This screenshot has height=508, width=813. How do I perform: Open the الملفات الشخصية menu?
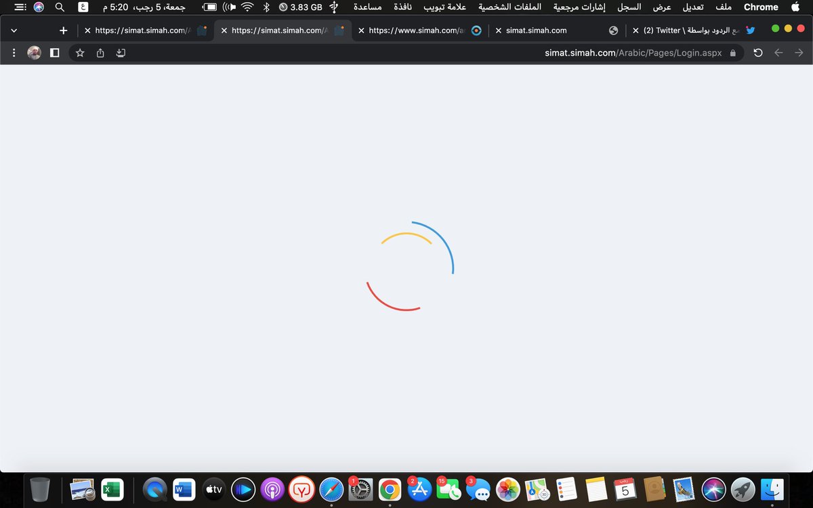tap(510, 7)
